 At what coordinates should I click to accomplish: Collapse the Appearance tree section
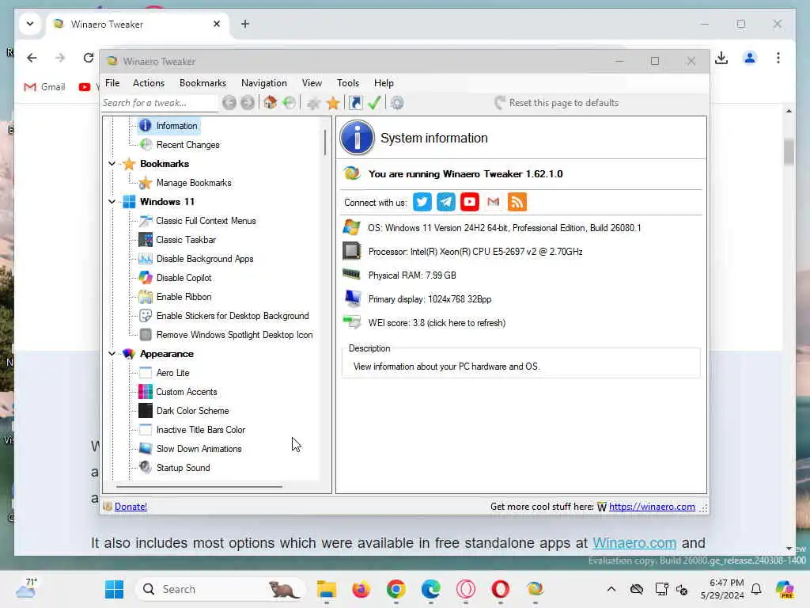click(x=112, y=354)
